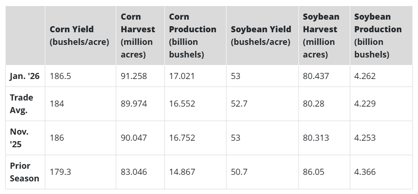
Task: Select the 91.258 corn harvest value
Action: 134,76
